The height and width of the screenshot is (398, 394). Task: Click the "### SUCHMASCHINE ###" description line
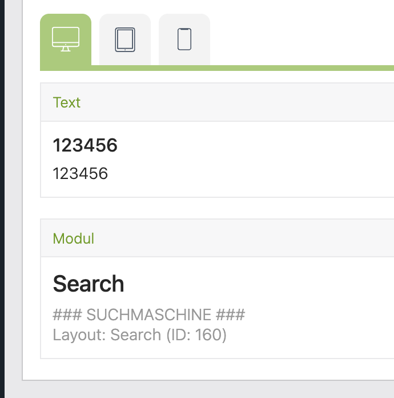[x=148, y=315]
